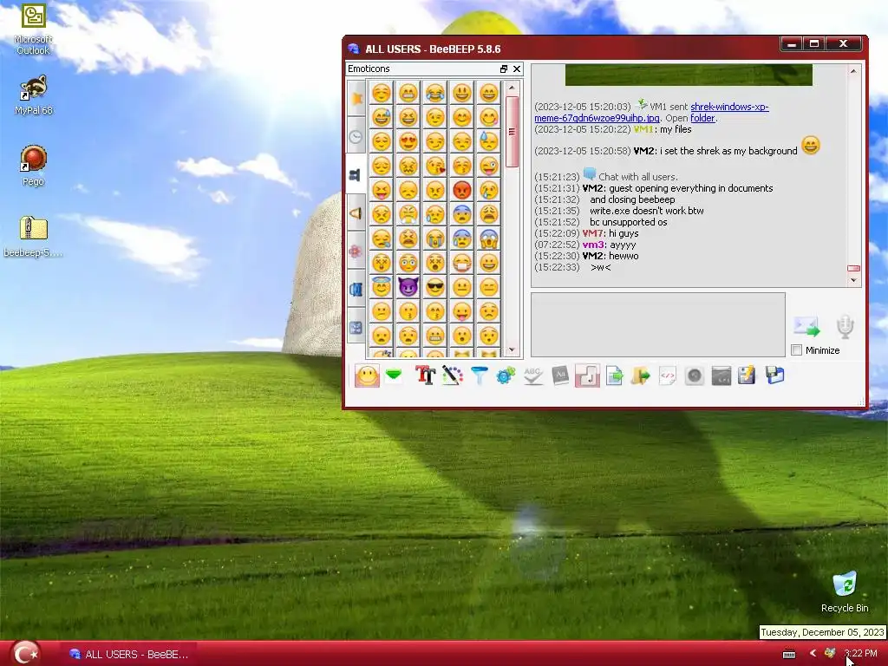The image size is (888, 666).
Task: Click chat history scroll up arrow
Action: tap(853, 71)
